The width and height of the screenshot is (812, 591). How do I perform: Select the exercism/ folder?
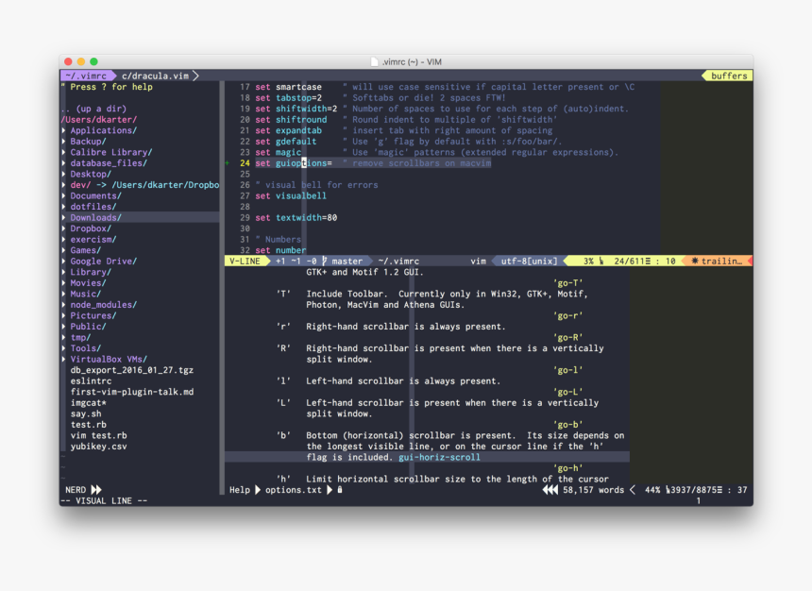93,239
